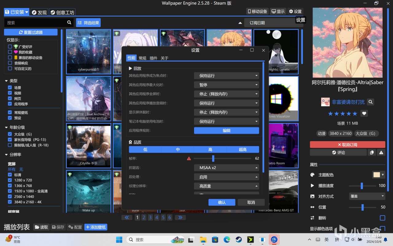The height and width of the screenshot is (246, 393).
Task: Toggle the 翻转 flip checkbox
Action: (x=383, y=218)
